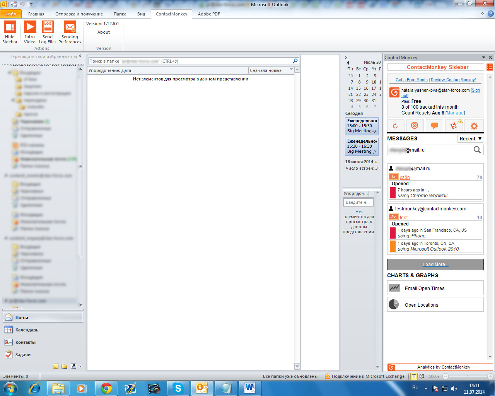The width and height of the screenshot is (495, 396).
Task: Click the Shortcuts icon in navigation pane bottom
Action: (x=73, y=366)
